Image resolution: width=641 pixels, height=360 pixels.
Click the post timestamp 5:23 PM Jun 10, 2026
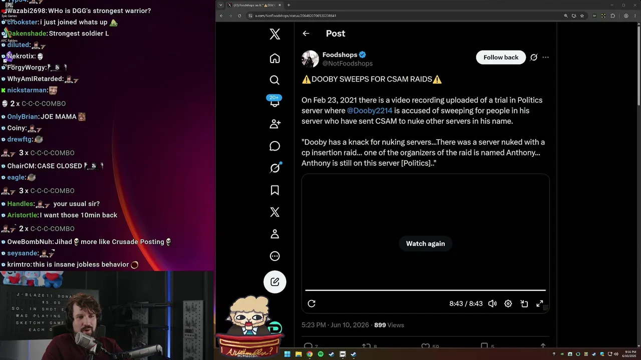point(335,325)
